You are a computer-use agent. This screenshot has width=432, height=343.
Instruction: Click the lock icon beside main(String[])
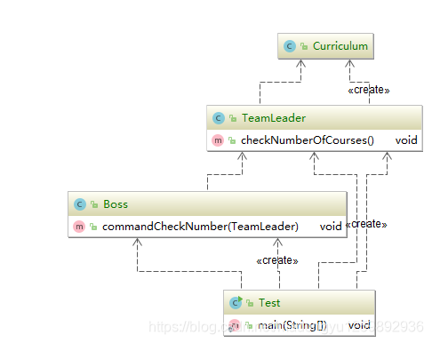pos(249,325)
